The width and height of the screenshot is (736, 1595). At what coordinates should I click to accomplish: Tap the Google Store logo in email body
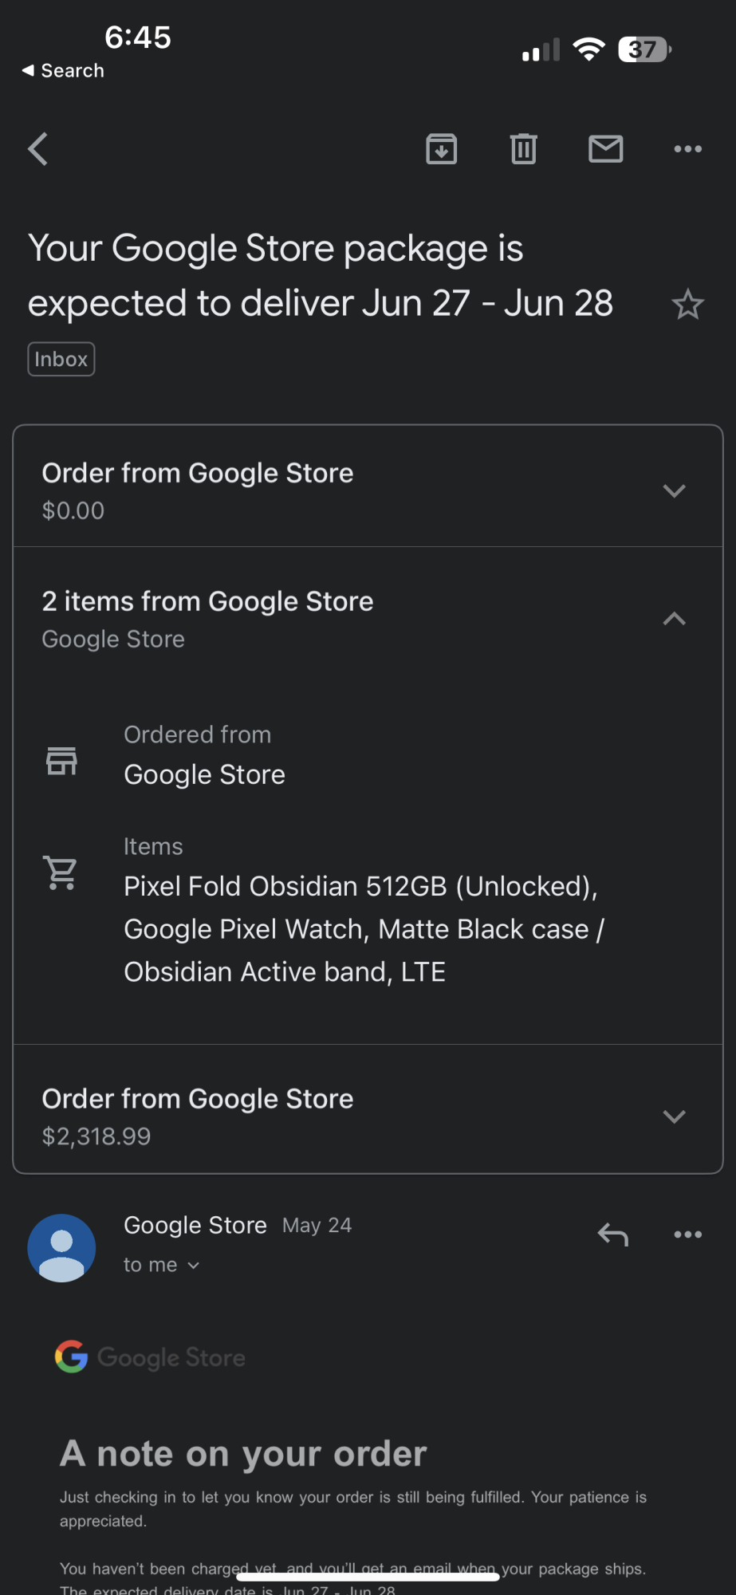click(151, 1357)
